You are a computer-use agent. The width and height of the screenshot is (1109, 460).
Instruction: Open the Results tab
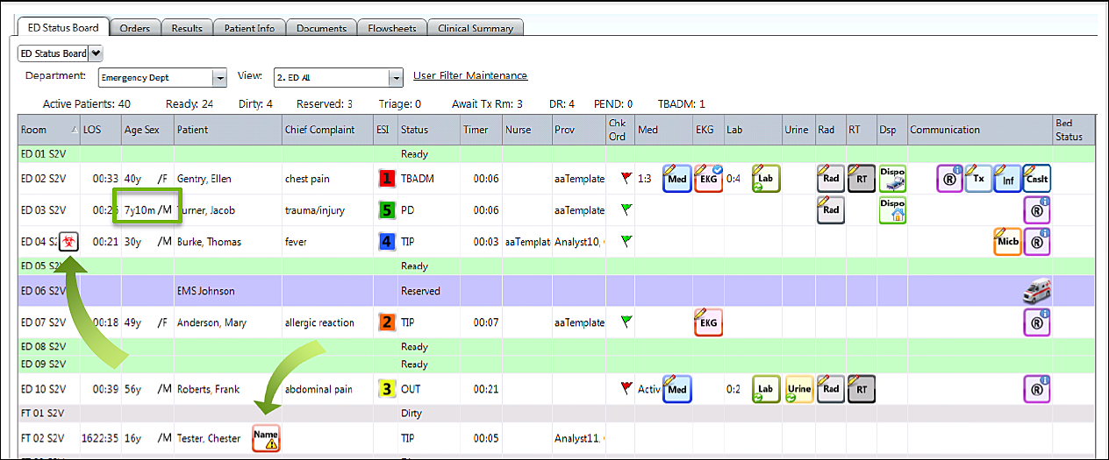pyautogui.click(x=187, y=28)
